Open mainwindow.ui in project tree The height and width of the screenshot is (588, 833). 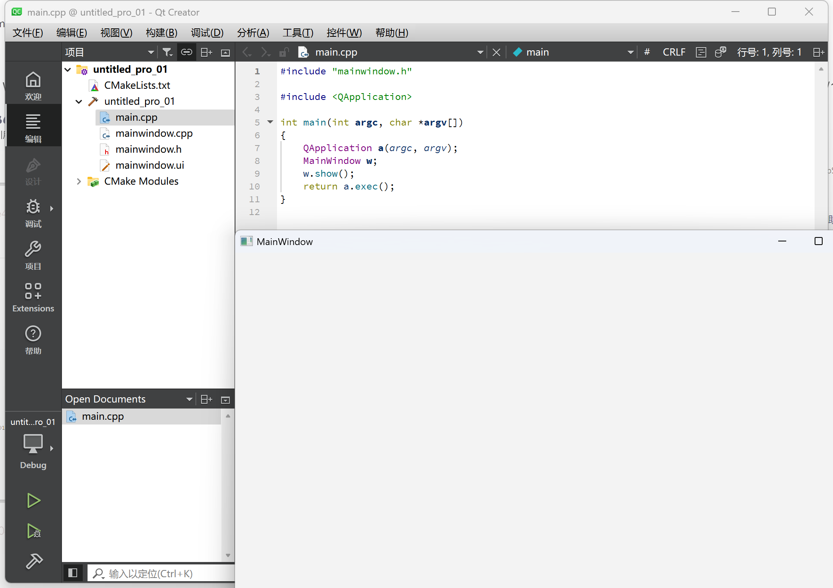point(149,165)
